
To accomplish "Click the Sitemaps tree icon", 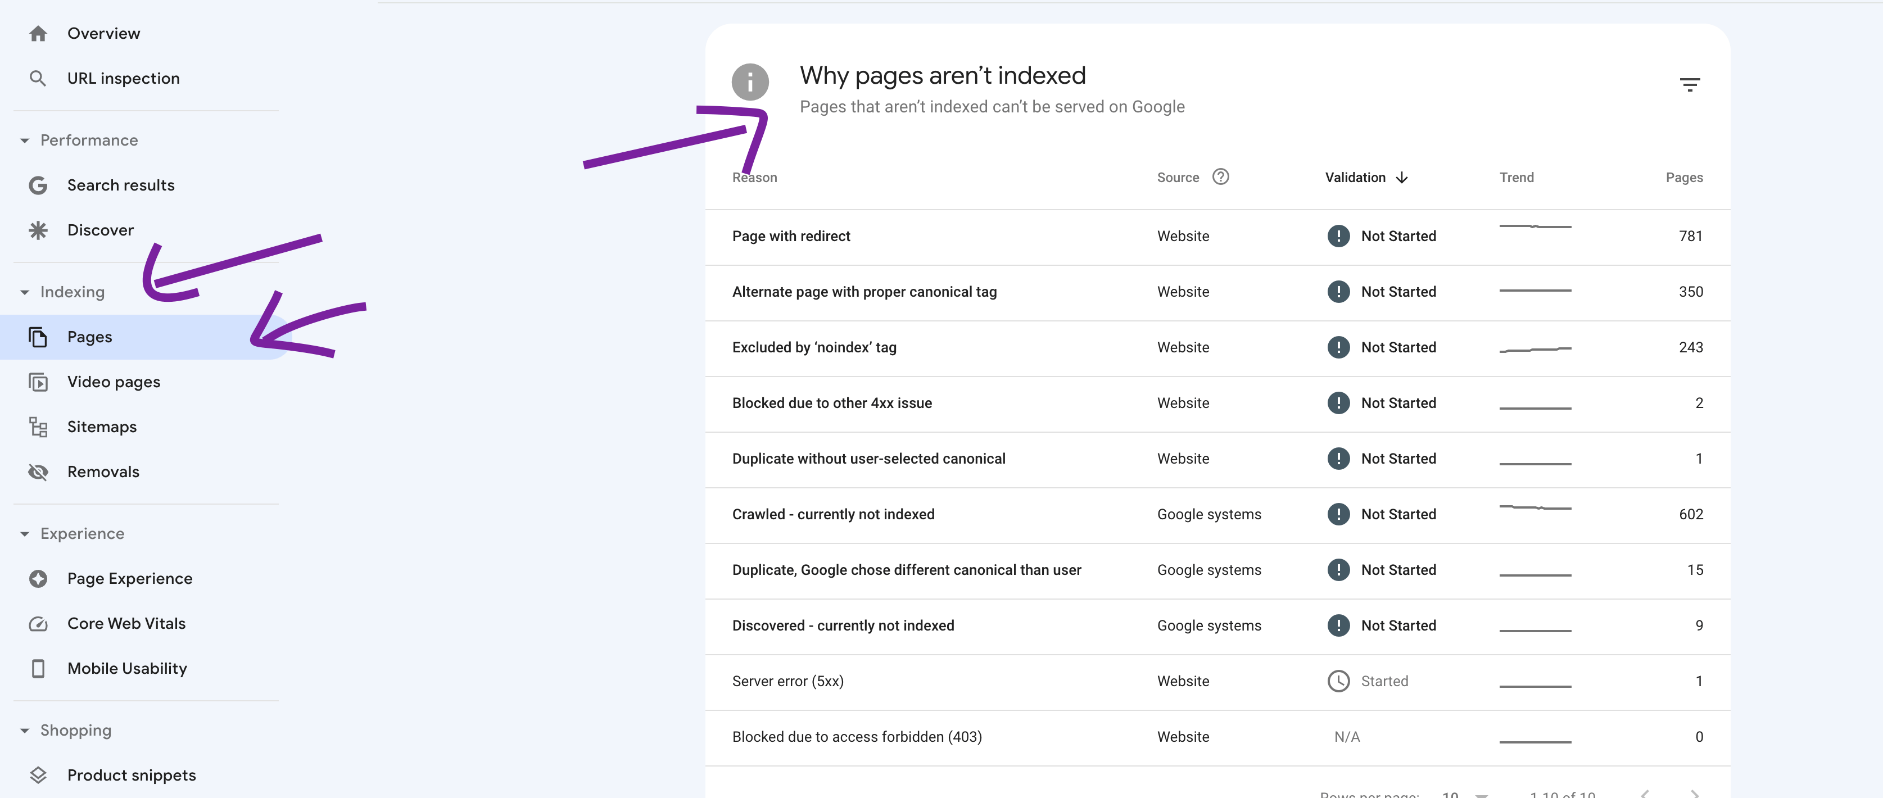I will [38, 427].
